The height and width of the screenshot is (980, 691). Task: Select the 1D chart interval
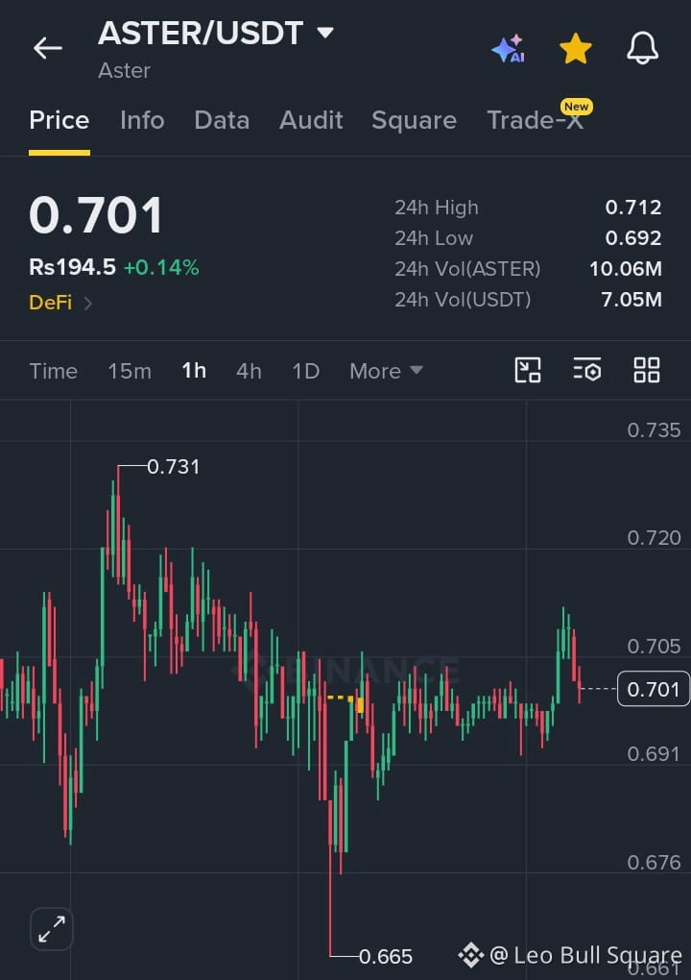coord(306,371)
